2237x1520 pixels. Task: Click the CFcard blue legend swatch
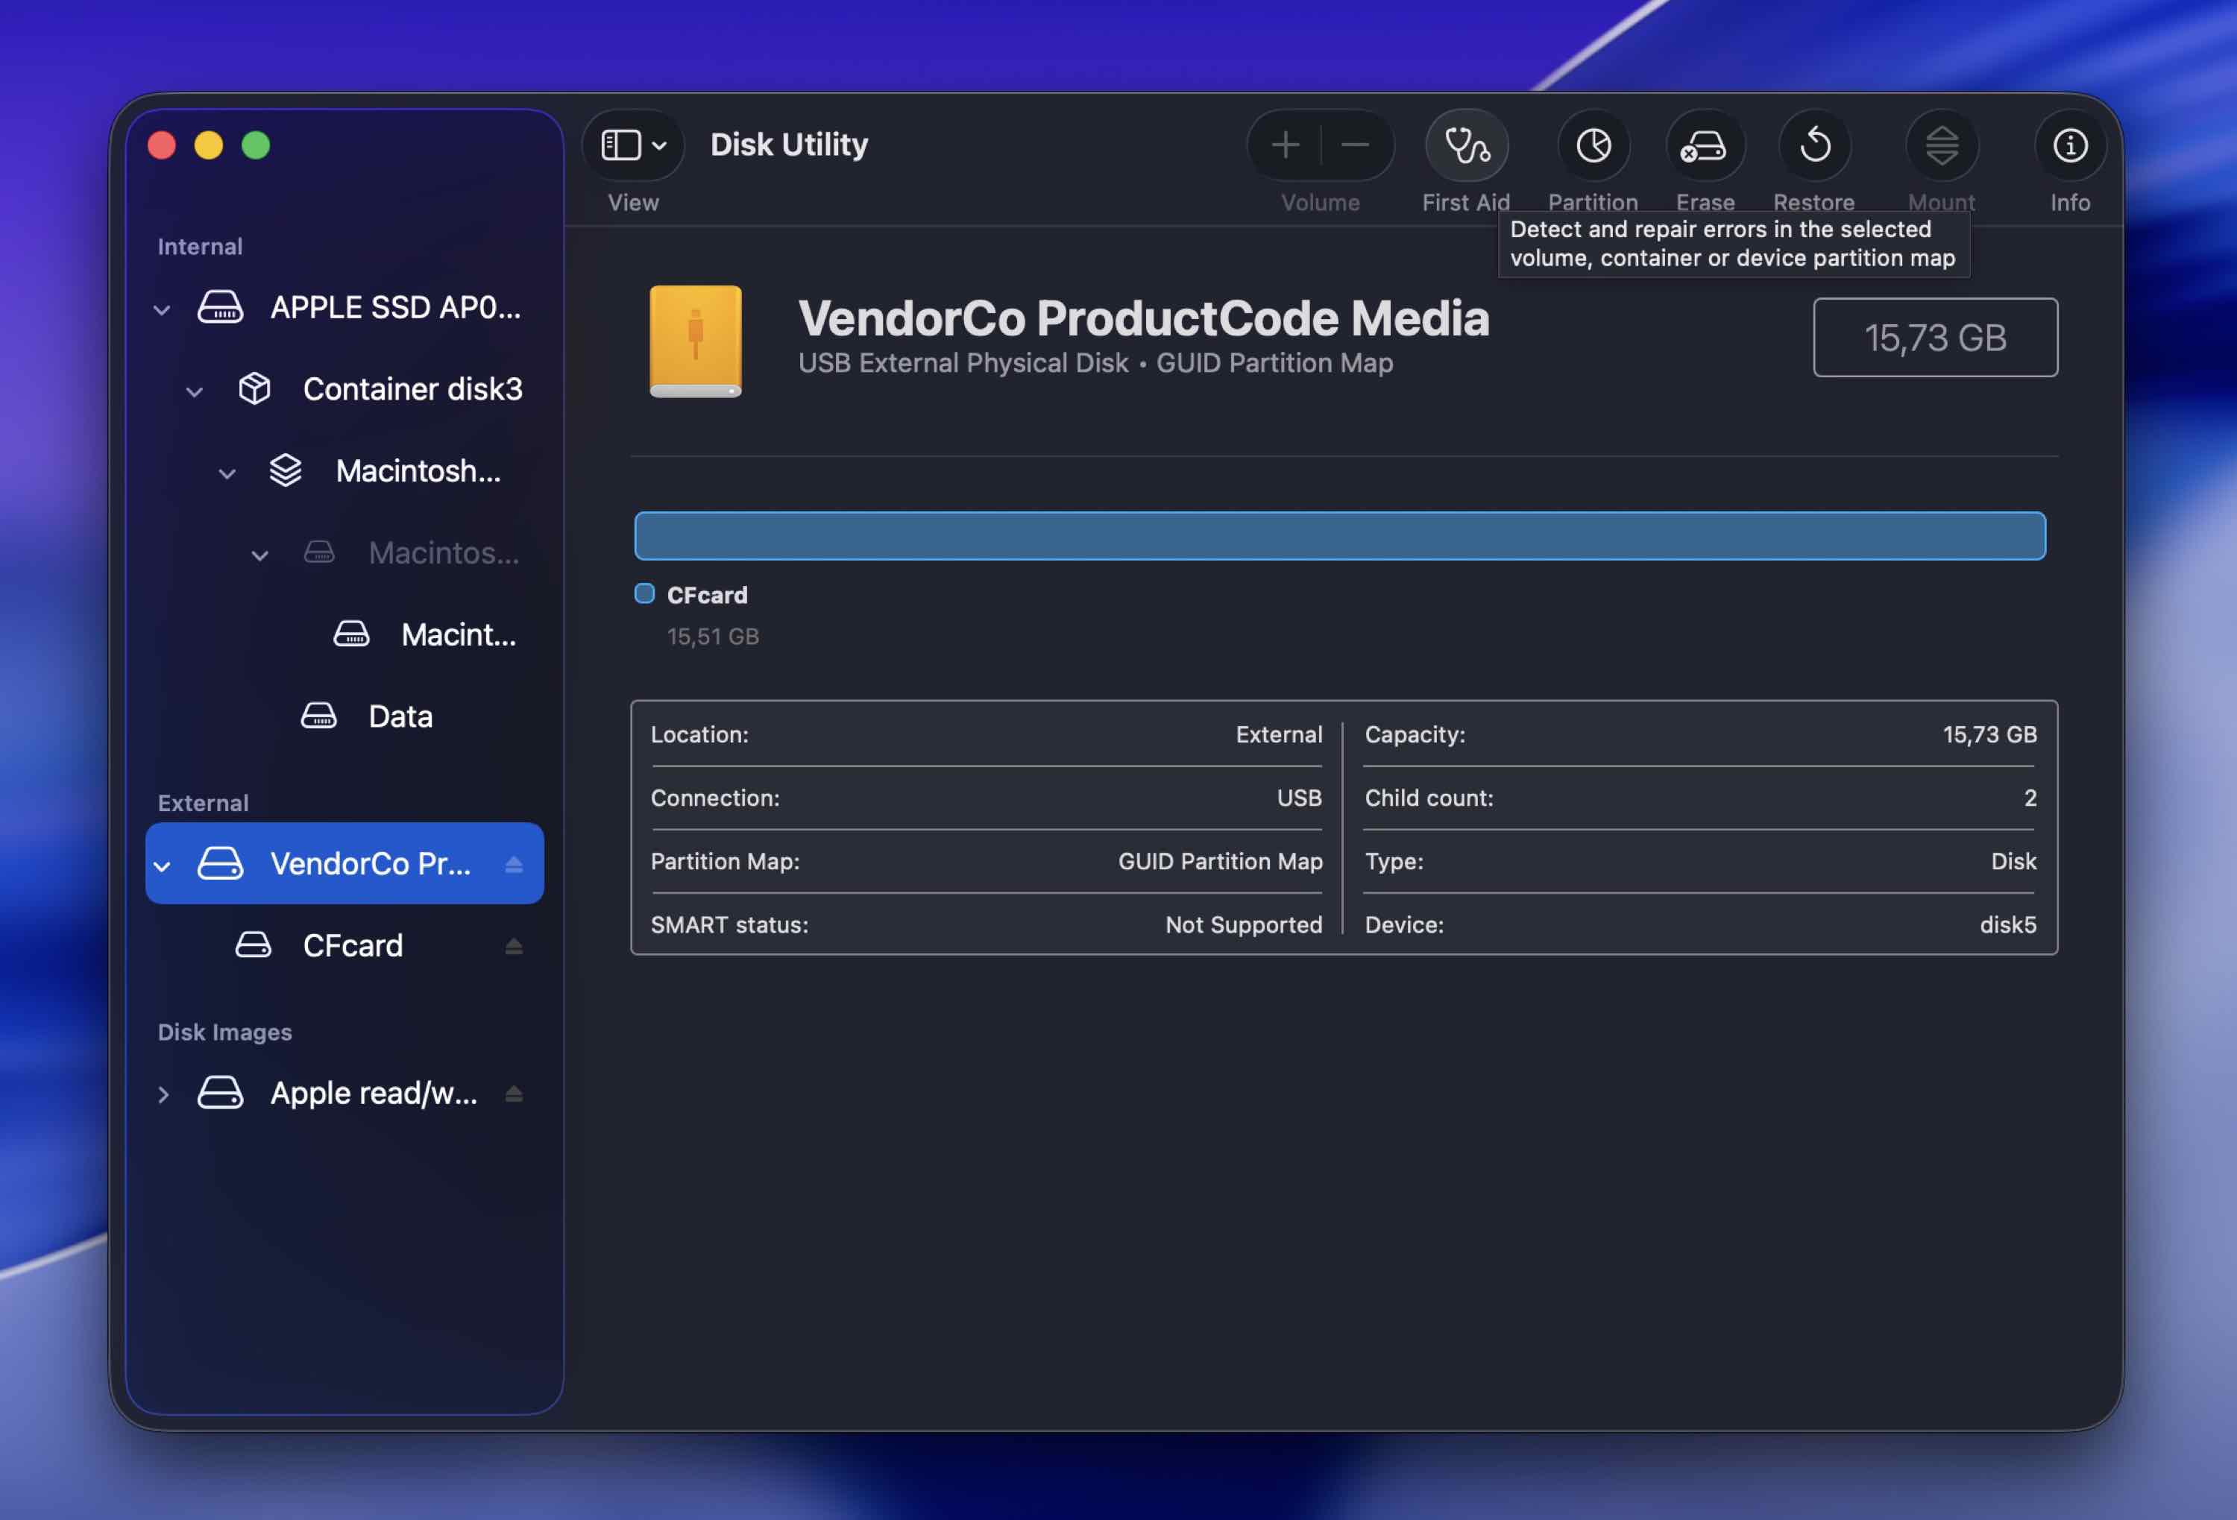click(x=644, y=593)
